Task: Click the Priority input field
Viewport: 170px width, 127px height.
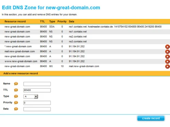Action: pos(37,103)
